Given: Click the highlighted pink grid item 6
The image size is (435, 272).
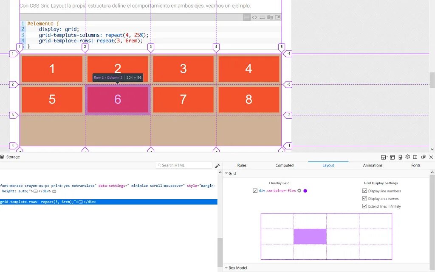Looking at the screenshot, I should click(x=118, y=100).
